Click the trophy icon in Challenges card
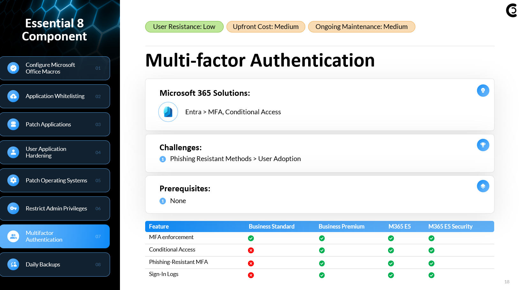Viewport: 520px width, 290px height. coord(483,145)
